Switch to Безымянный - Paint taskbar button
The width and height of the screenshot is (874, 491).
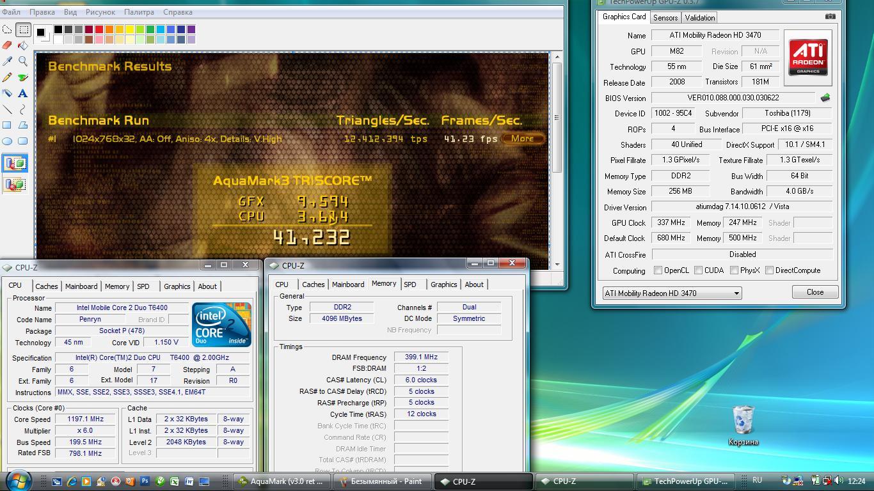pyautogui.click(x=381, y=481)
